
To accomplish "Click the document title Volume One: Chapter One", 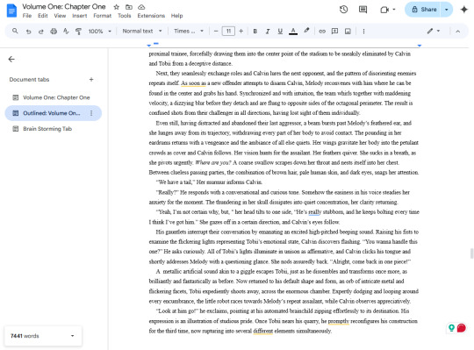I will point(64,7).
